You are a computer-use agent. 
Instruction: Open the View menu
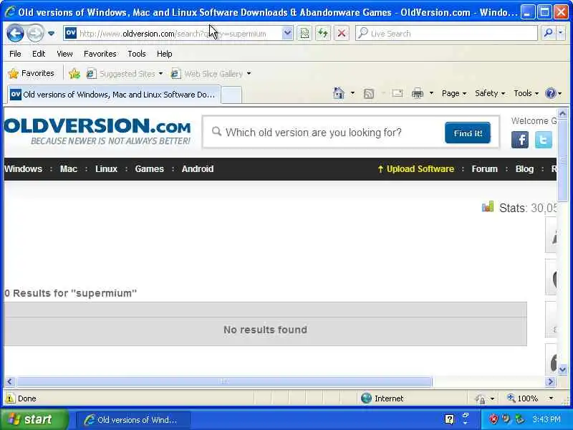click(x=64, y=54)
